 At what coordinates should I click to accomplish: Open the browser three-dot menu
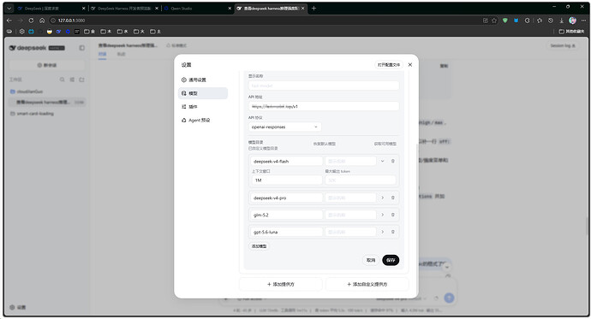coord(582,21)
